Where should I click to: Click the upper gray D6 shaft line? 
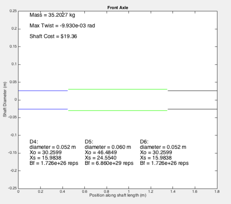pos(193,91)
